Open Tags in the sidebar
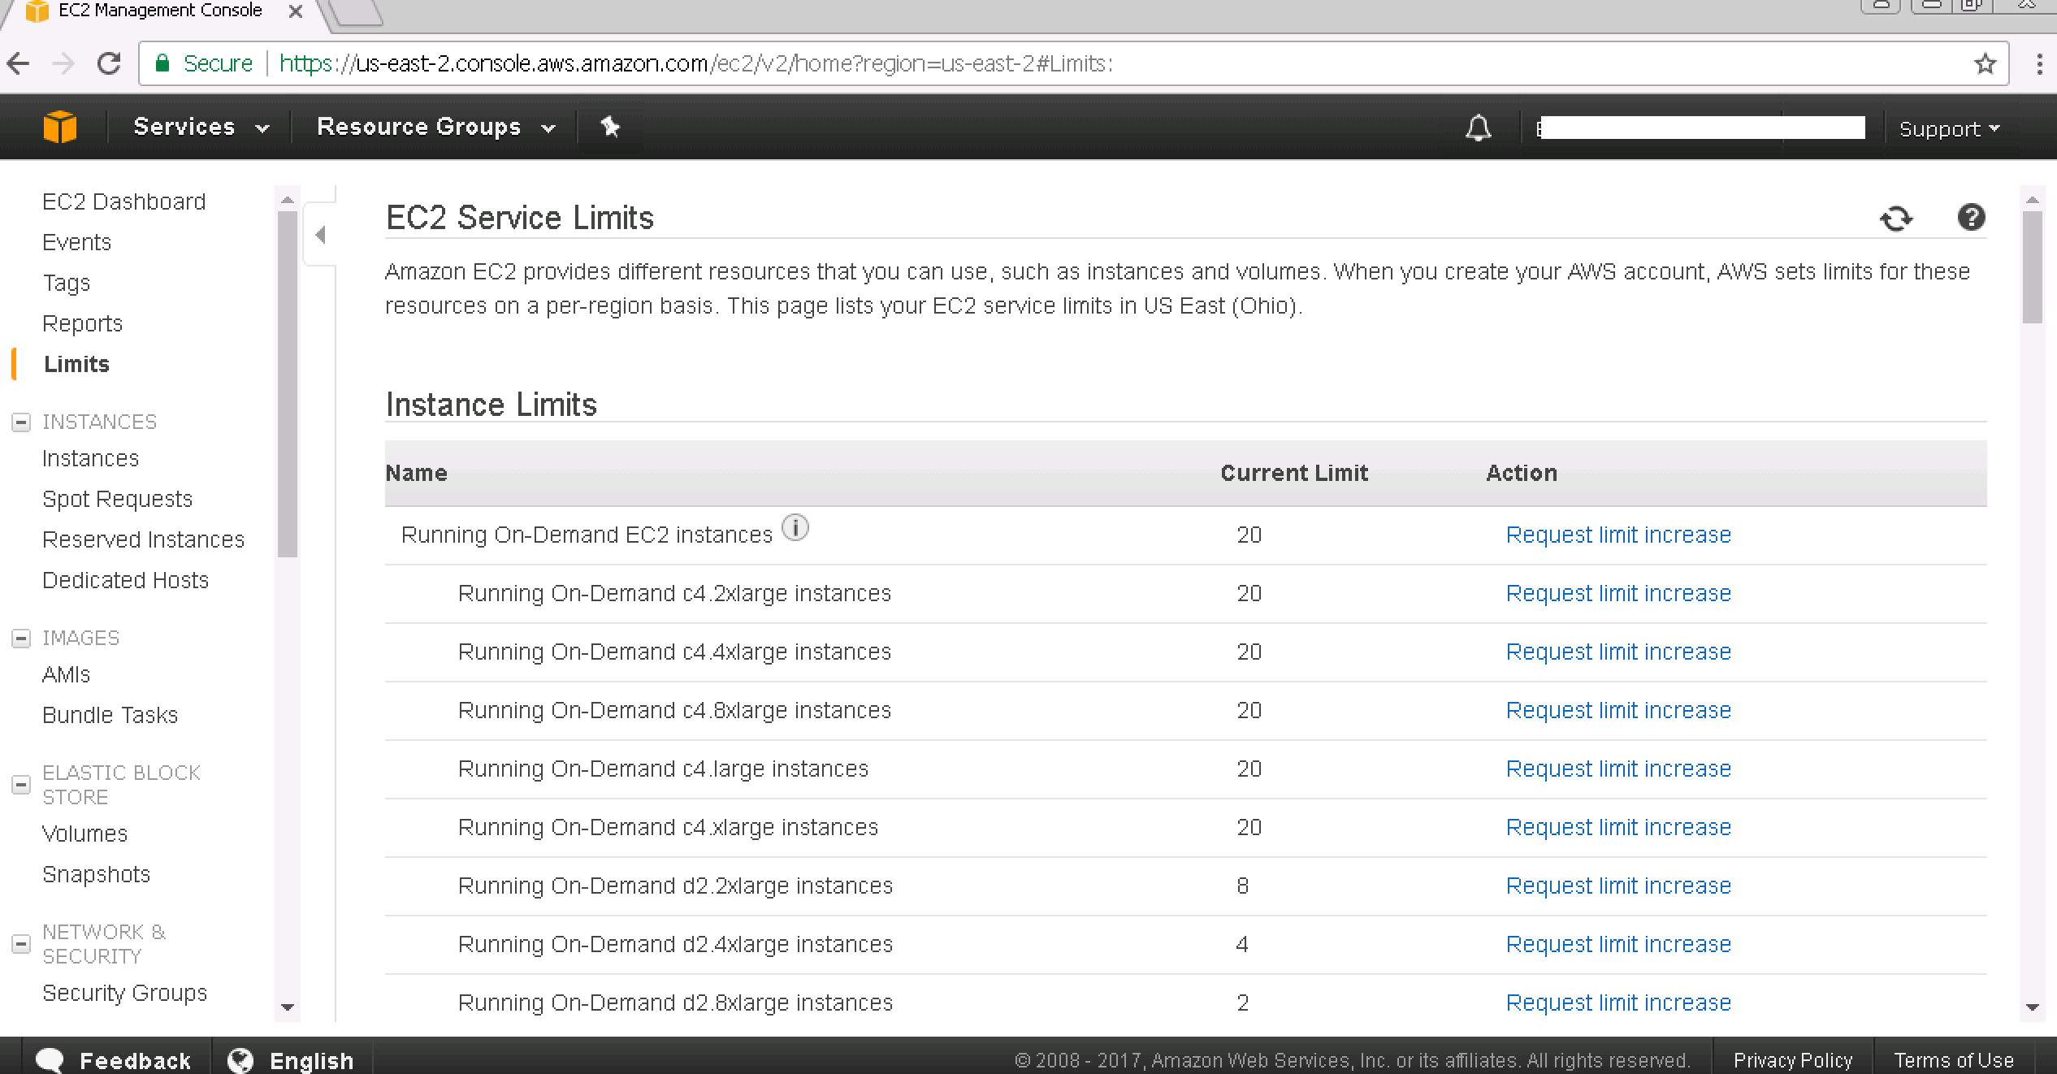2057x1074 pixels. click(x=66, y=283)
